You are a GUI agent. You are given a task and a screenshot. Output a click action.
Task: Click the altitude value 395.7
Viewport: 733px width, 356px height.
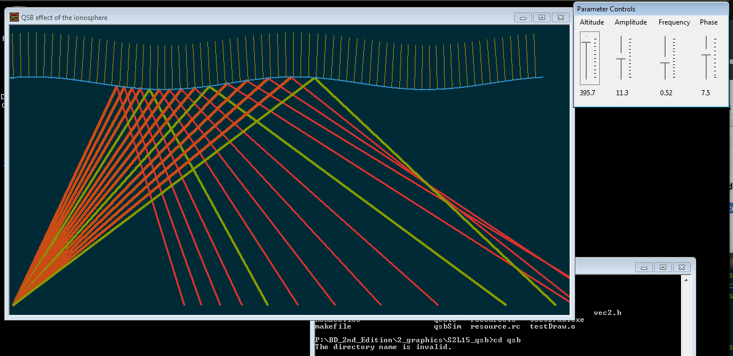point(587,92)
